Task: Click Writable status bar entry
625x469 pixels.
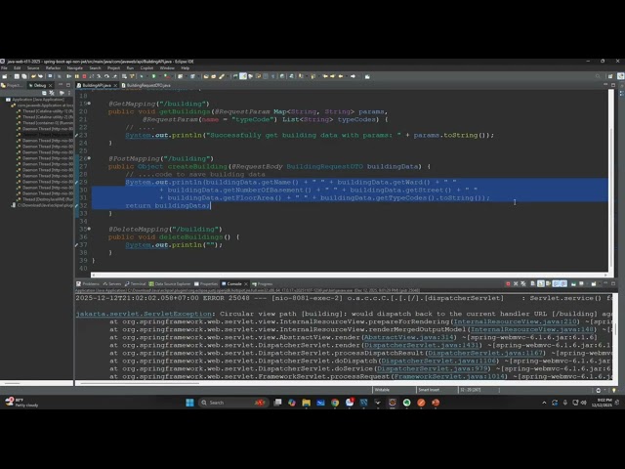Action: 382,390
